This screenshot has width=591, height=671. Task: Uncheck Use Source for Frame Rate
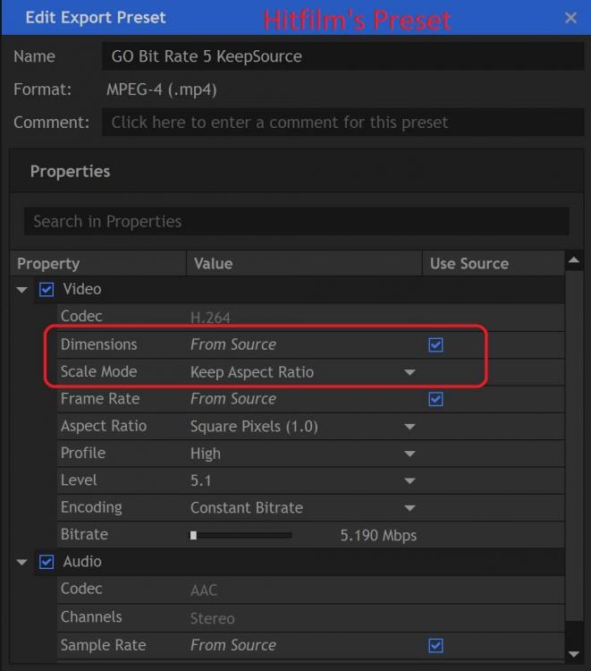435,399
